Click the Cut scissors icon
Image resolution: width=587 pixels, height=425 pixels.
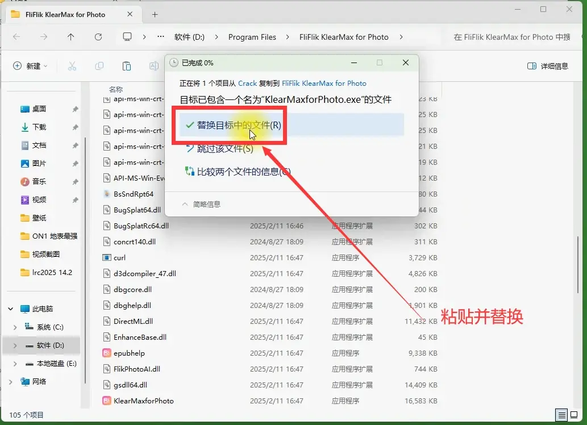pos(72,66)
